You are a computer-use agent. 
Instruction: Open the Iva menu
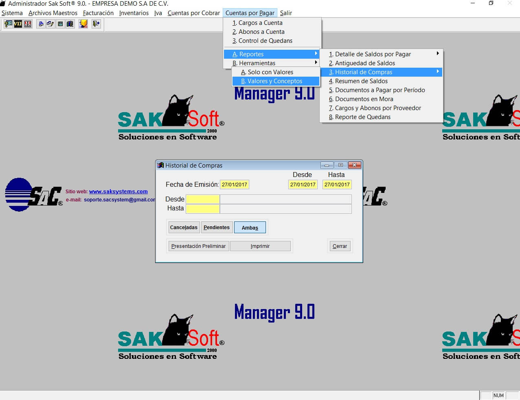[x=158, y=13]
